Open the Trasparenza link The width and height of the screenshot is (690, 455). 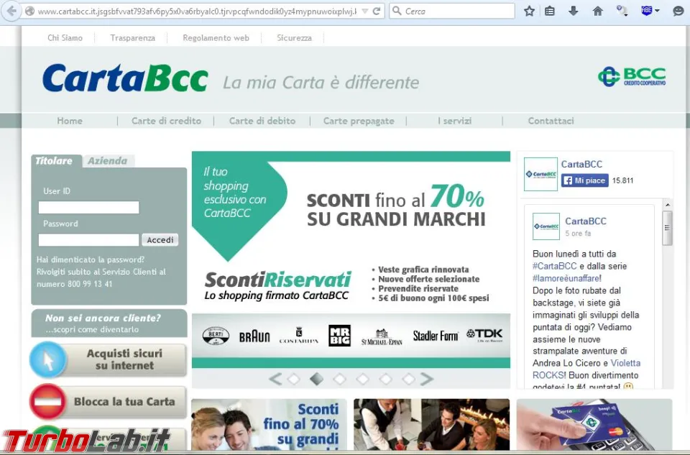[132, 38]
